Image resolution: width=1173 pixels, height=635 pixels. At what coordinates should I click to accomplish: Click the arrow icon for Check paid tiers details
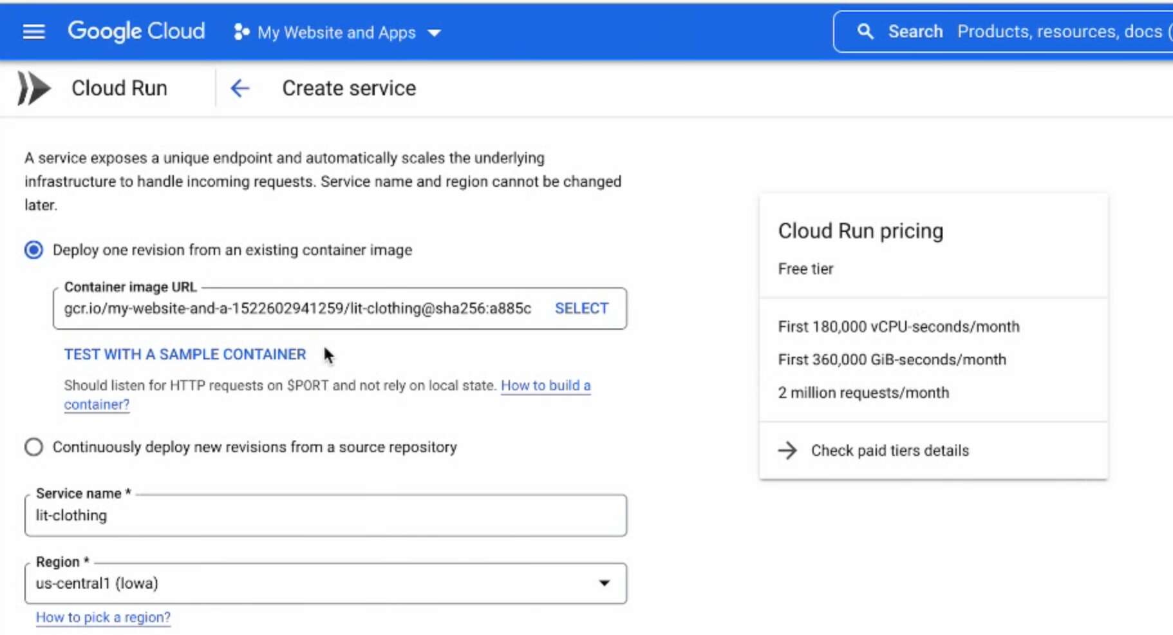pyautogui.click(x=788, y=450)
